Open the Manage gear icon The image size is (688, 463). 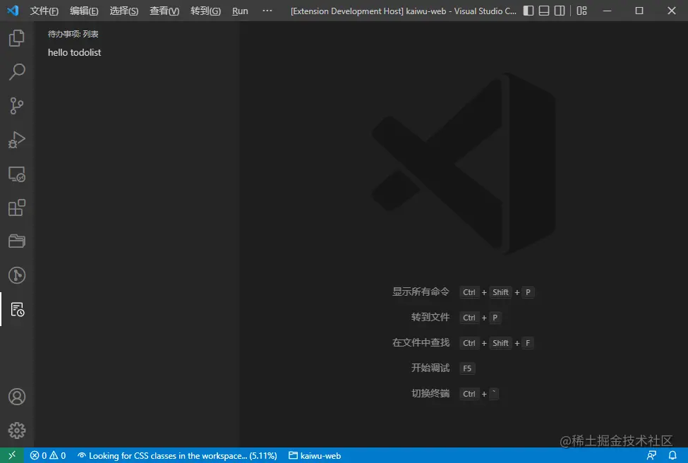coord(17,431)
